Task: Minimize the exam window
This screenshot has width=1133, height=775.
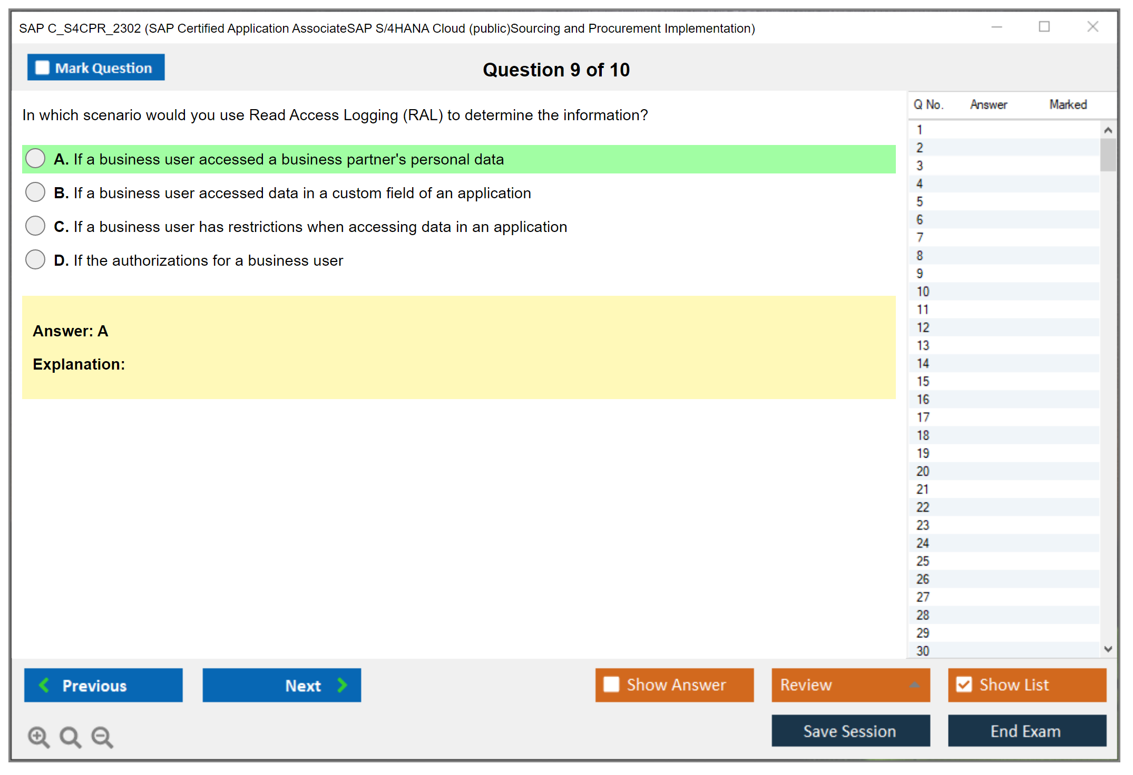Action: [x=997, y=27]
